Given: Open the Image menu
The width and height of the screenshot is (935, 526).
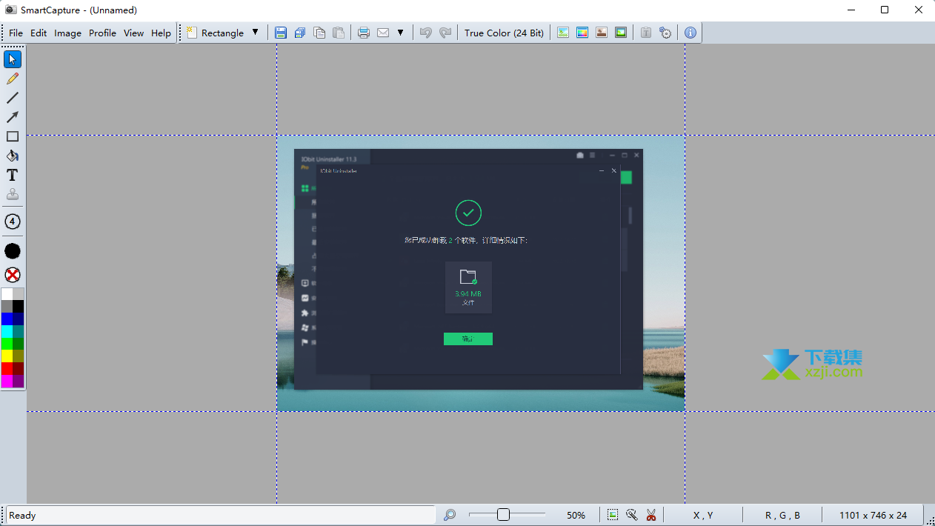Looking at the screenshot, I should pyautogui.click(x=67, y=33).
